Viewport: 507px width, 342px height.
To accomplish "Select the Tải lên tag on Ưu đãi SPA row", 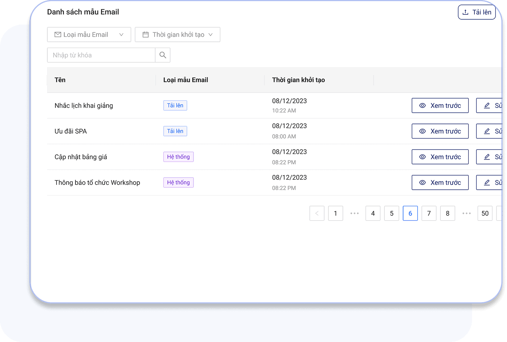I will coord(175,131).
